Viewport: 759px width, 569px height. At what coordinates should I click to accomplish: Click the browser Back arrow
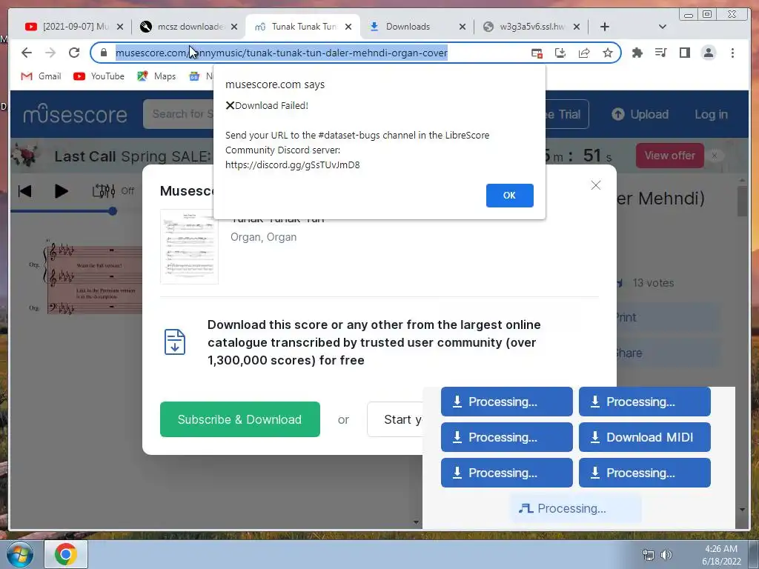pos(27,53)
